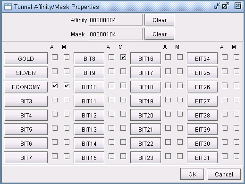
Task: Cancel the affinity/mask changes
Action: pyautogui.click(x=224, y=174)
